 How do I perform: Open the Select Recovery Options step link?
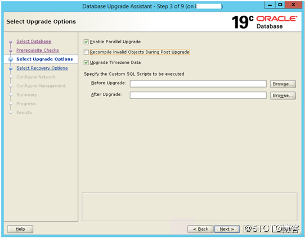(42, 68)
